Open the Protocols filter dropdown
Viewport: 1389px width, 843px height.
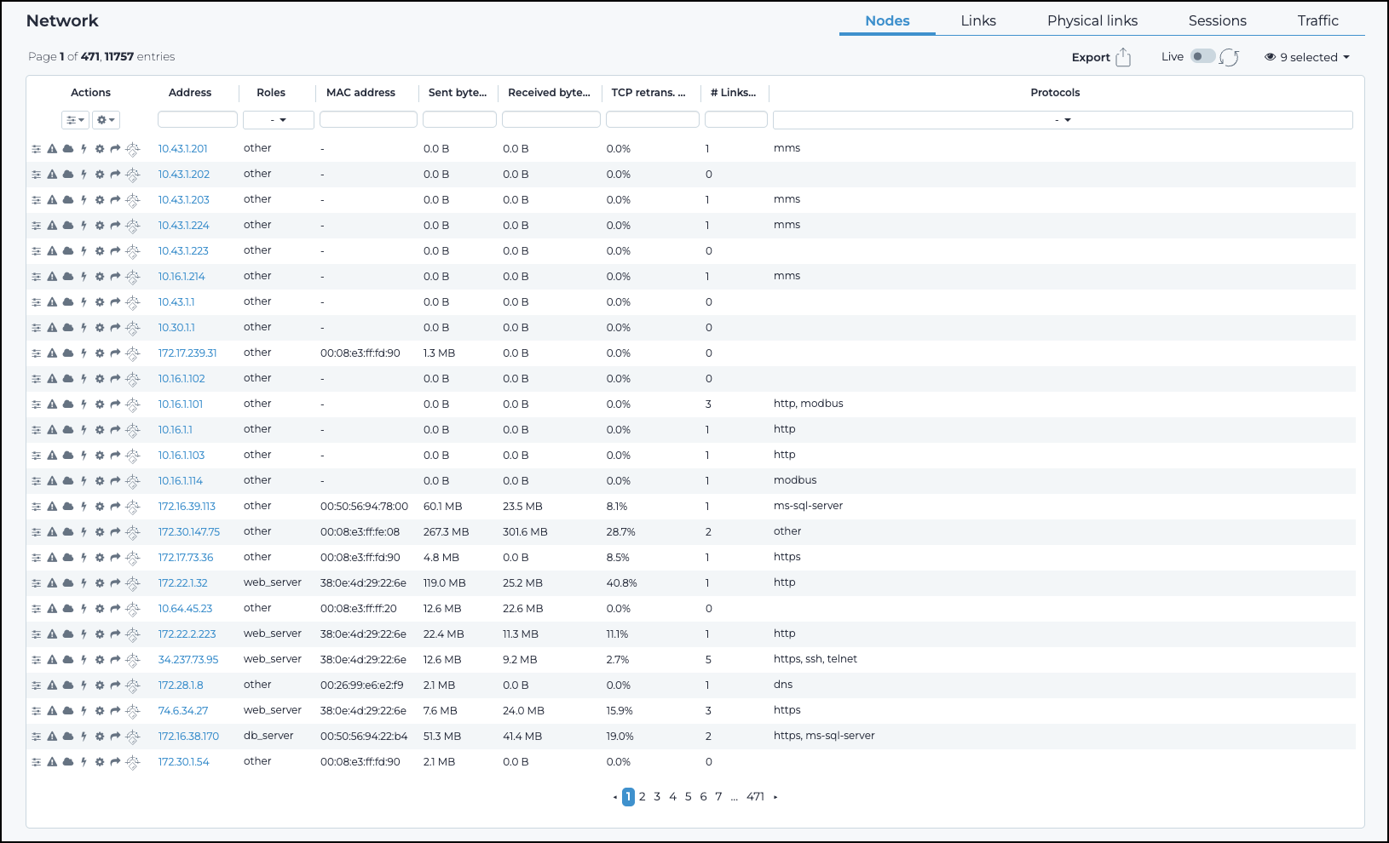(1063, 120)
